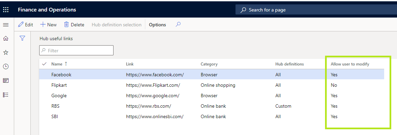Click the No value in Flipkart row
The width and height of the screenshot is (397, 135).
334,85
